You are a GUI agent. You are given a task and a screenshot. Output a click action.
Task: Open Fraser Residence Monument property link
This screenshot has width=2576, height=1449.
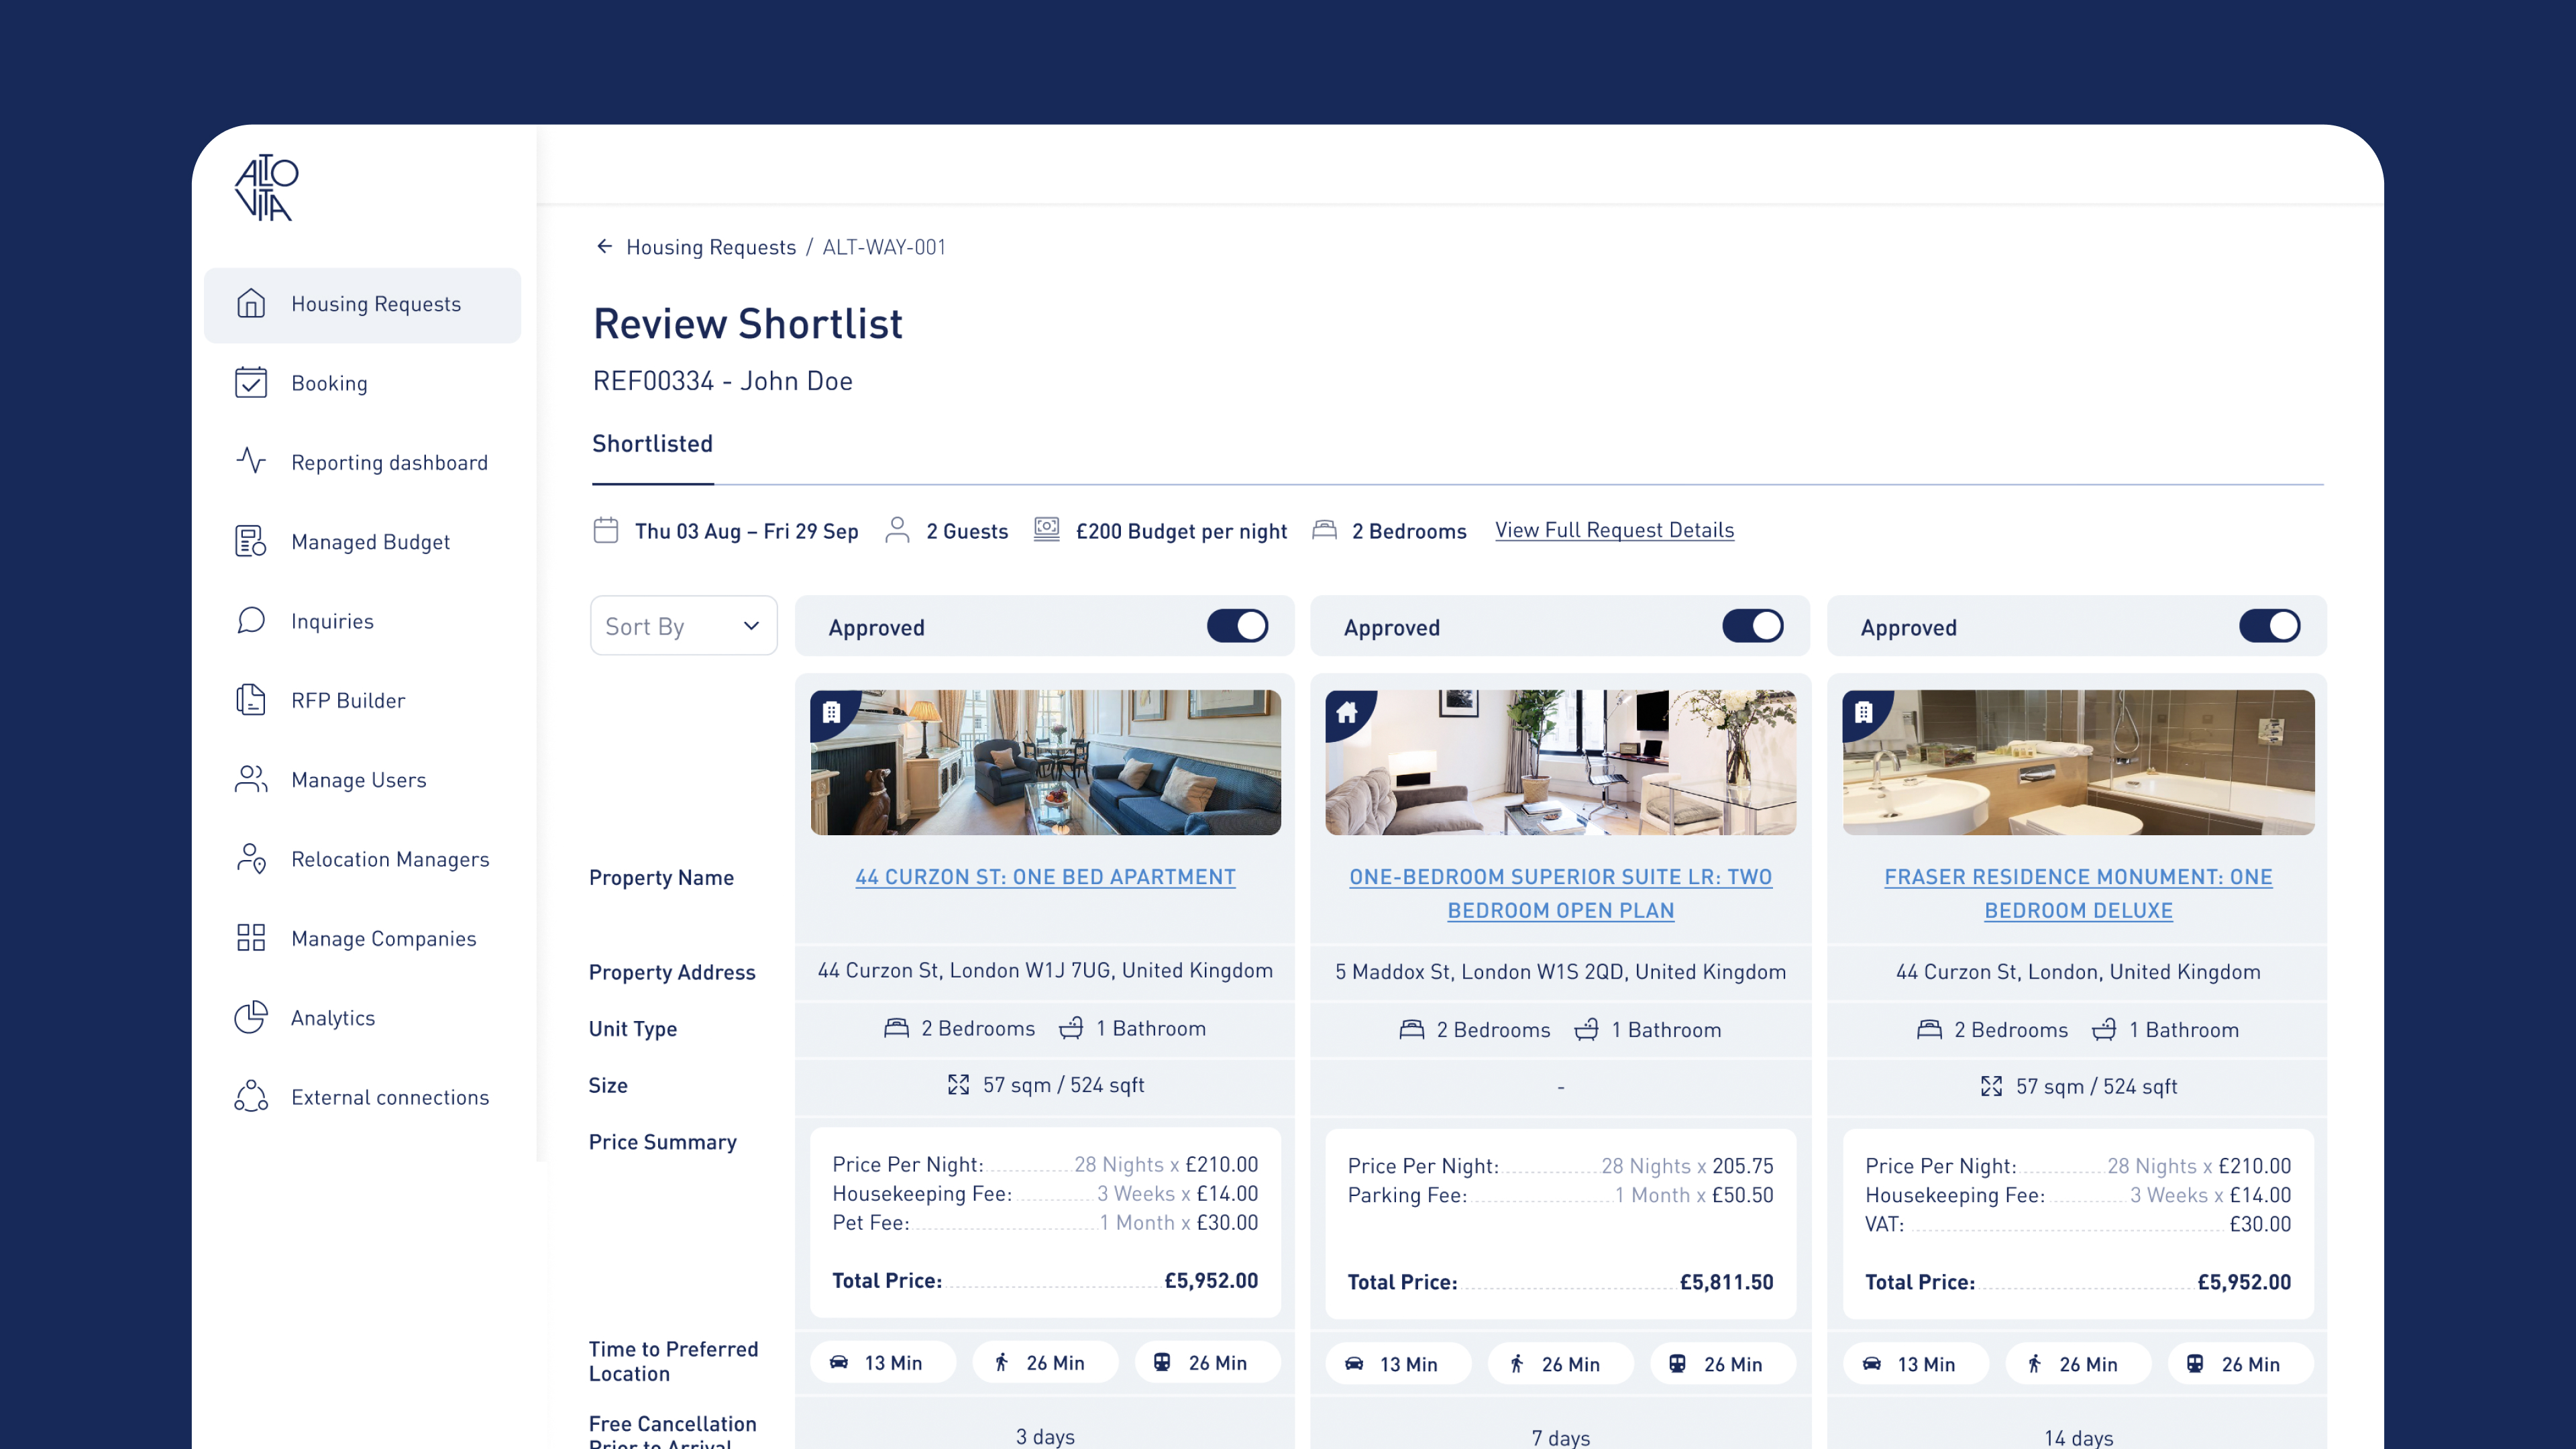pos(2078,893)
